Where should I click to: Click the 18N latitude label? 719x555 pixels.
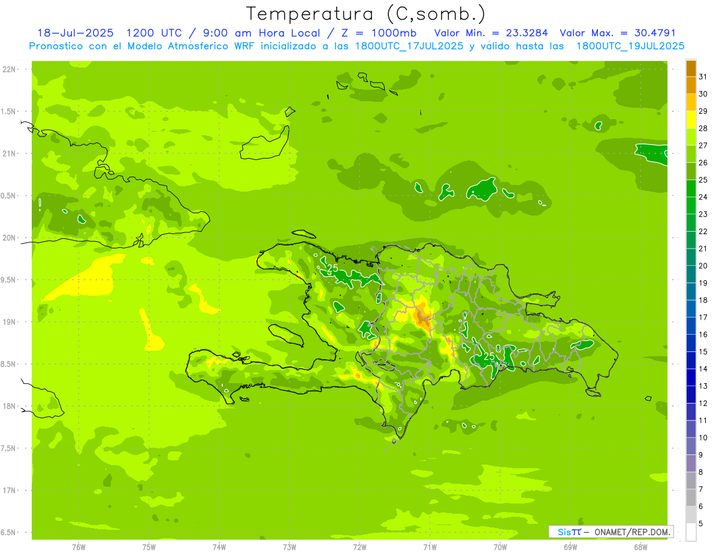point(8,407)
